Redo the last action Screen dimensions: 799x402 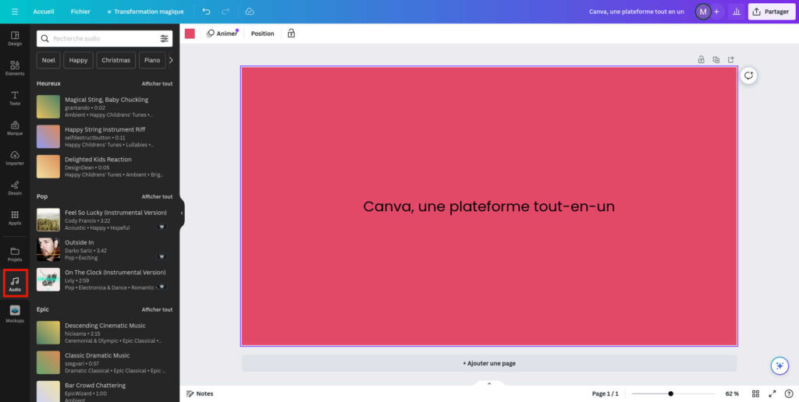click(x=225, y=11)
